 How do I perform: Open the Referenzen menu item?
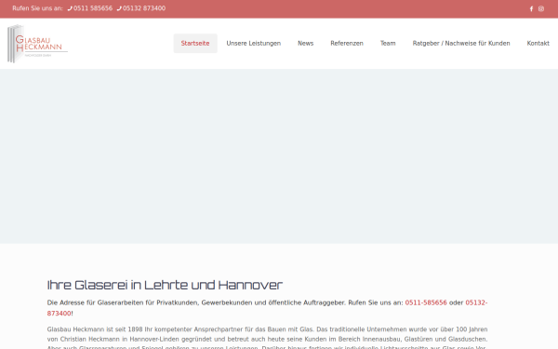pos(347,44)
